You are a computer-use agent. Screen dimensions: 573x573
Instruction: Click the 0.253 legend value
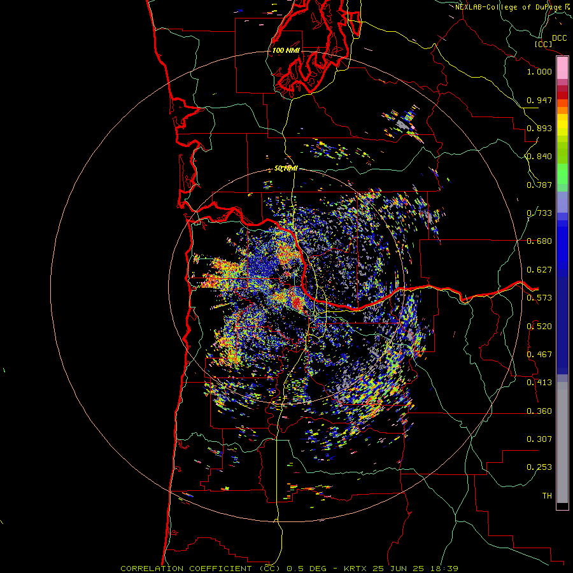[x=539, y=467]
